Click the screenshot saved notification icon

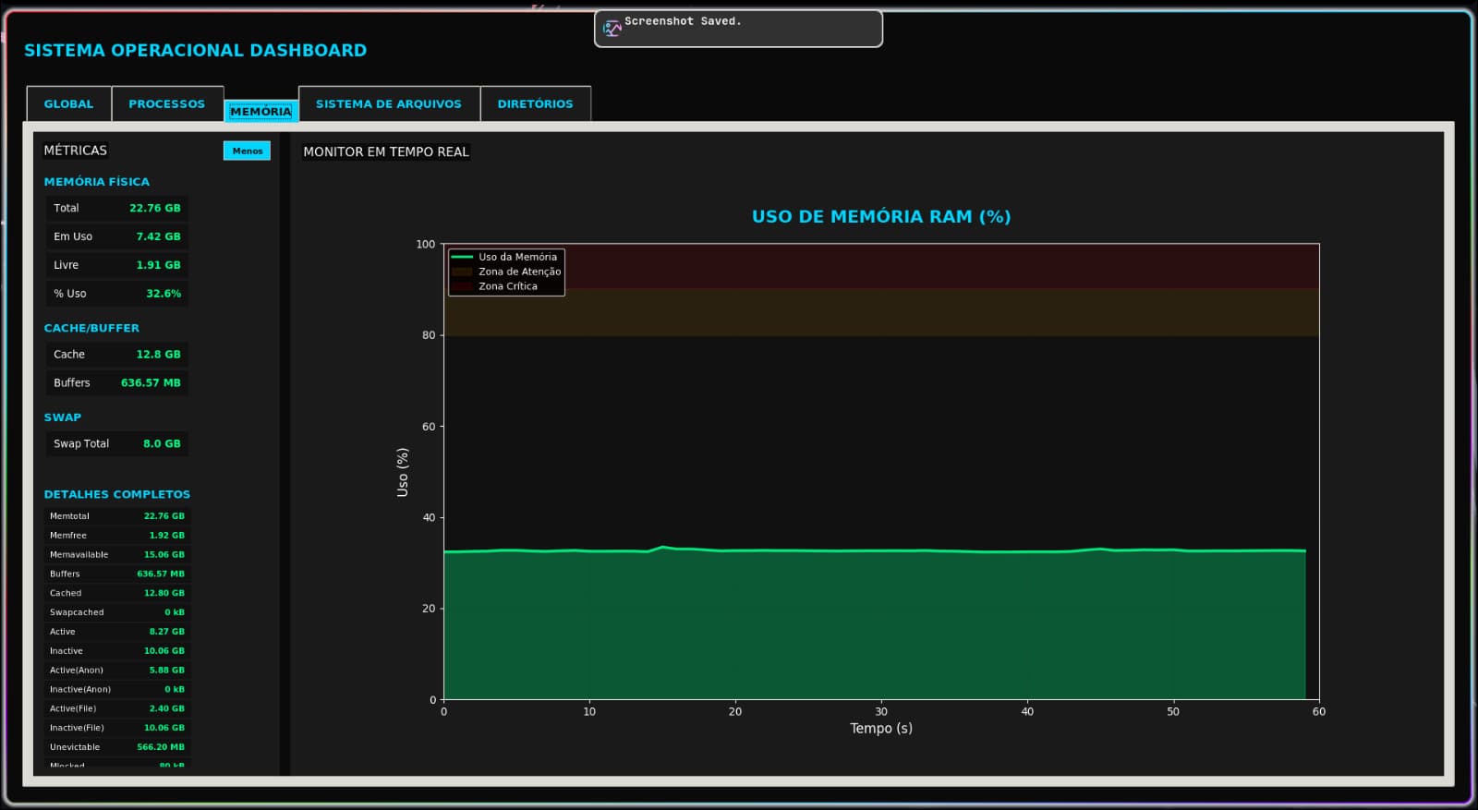[x=612, y=29]
